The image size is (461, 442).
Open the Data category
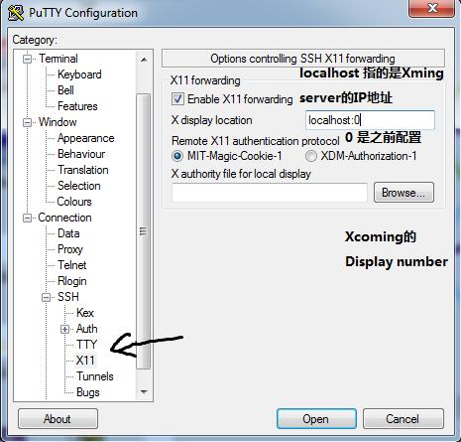click(68, 233)
